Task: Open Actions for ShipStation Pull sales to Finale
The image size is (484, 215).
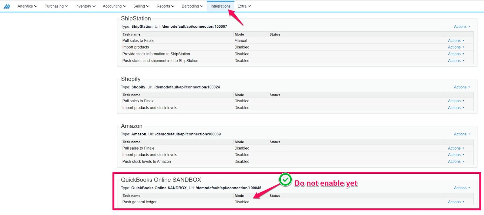Action: pos(456,40)
